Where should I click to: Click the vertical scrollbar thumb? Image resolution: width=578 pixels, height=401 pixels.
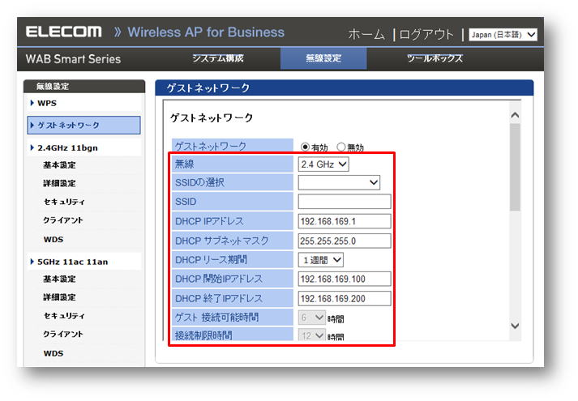tap(515, 167)
